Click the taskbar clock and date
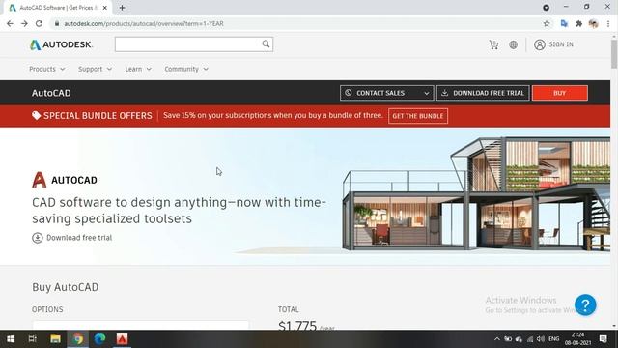This screenshot has width=618, height=348. (577, 339)
